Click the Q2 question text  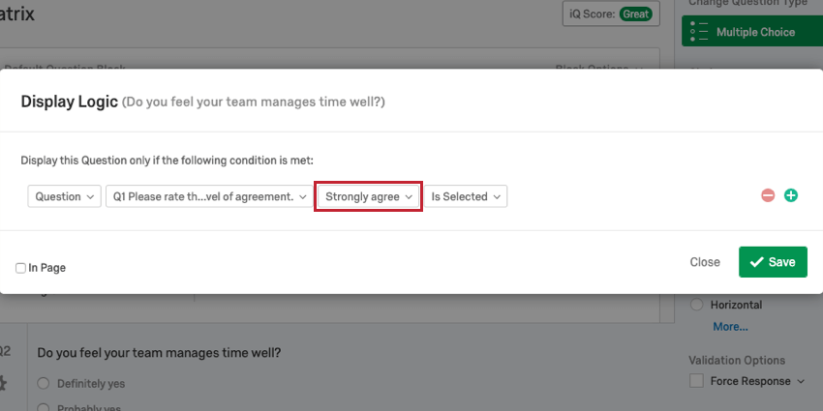click(159, 353)
